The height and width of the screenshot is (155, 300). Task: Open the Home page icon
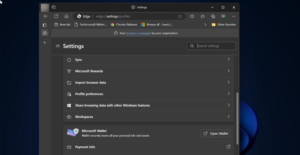pos(66,16)
